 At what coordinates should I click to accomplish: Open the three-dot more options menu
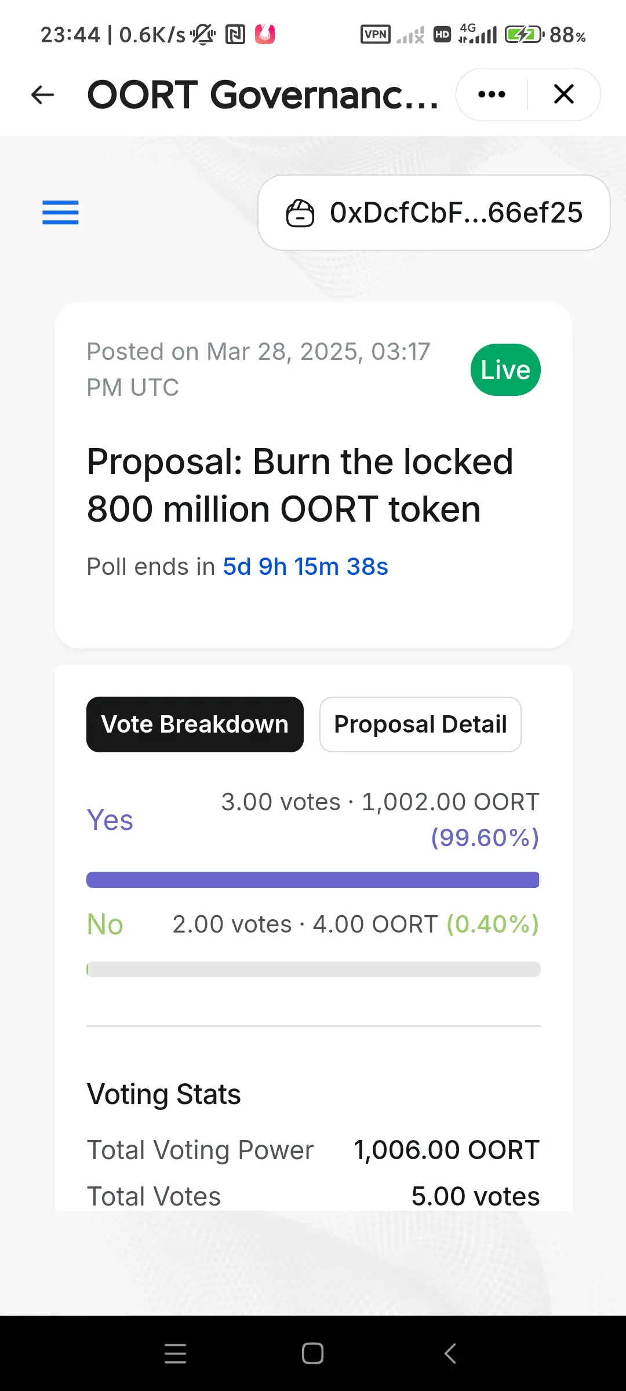coord(492,94)
